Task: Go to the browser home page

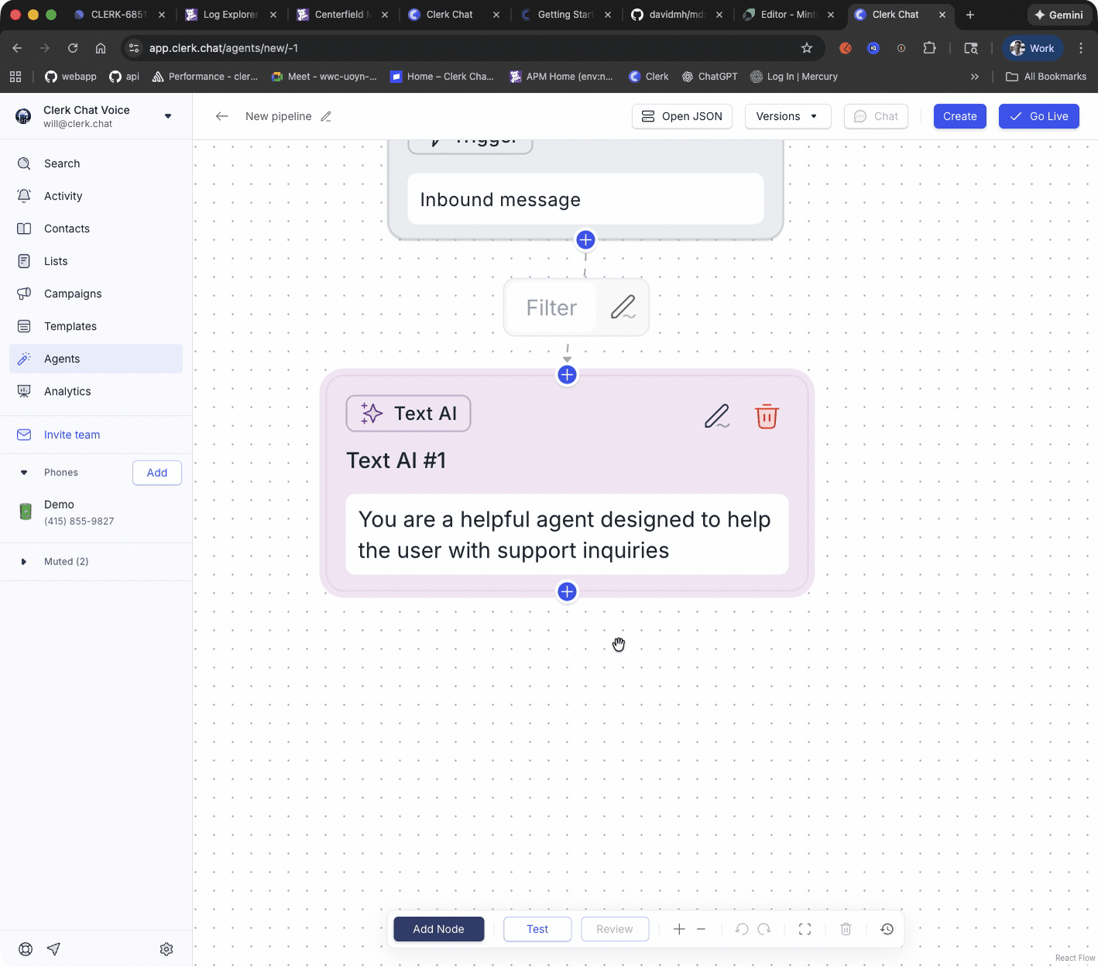Action: pos(101,48)
